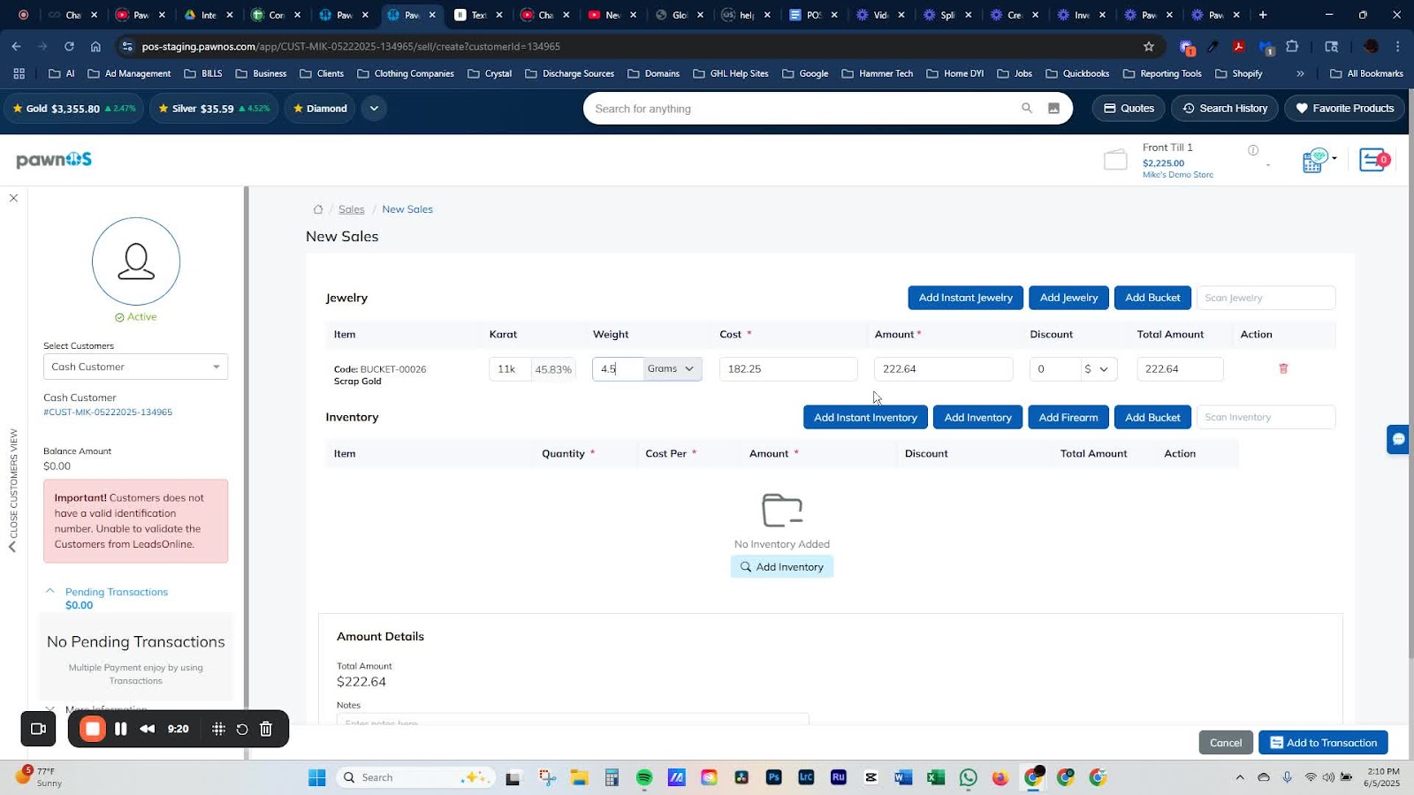Click the Add Jewelry button
This screenshot has width=1414, height=795.
1068,298
